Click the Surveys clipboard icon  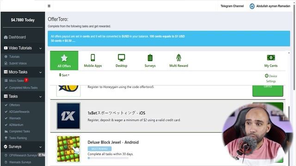(x=150, y=58)
